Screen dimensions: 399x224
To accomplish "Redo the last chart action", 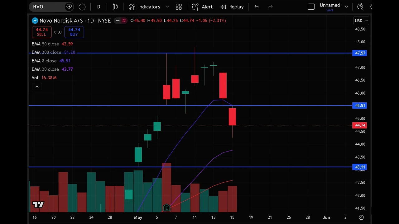I will 270,7.
